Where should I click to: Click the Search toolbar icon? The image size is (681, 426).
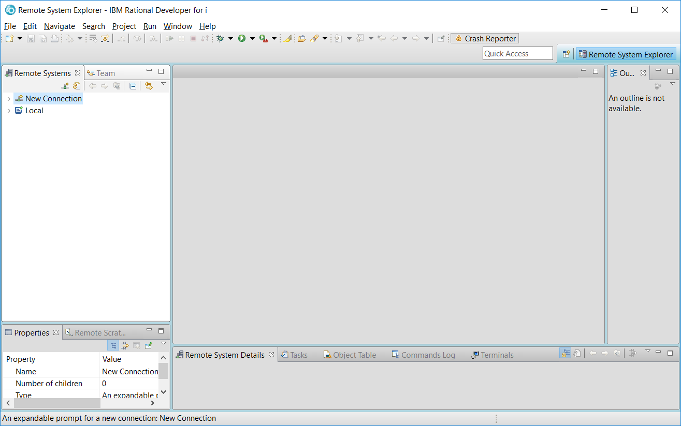(288, 38)
